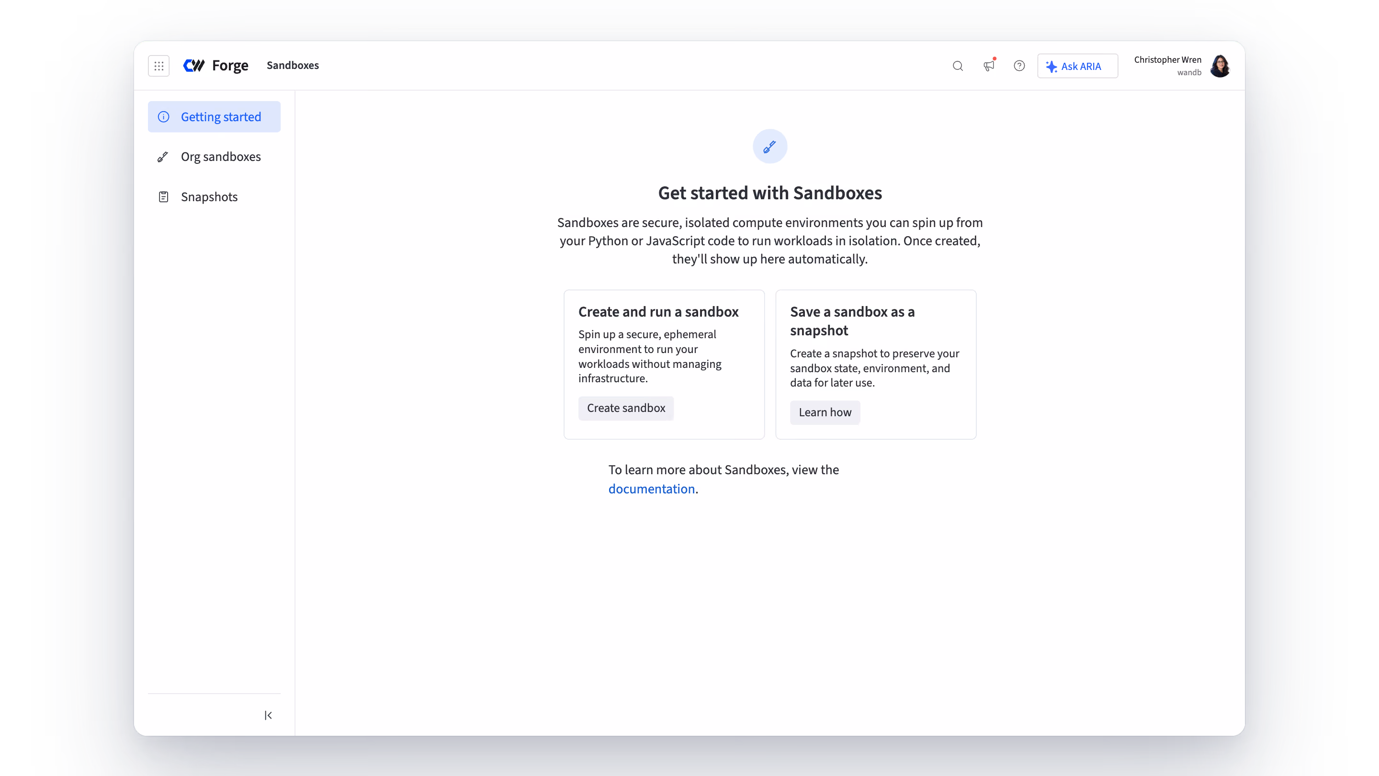Collapse the sidebar with the arrow icon
1379x776 pixels.
[x=268, y=715]
